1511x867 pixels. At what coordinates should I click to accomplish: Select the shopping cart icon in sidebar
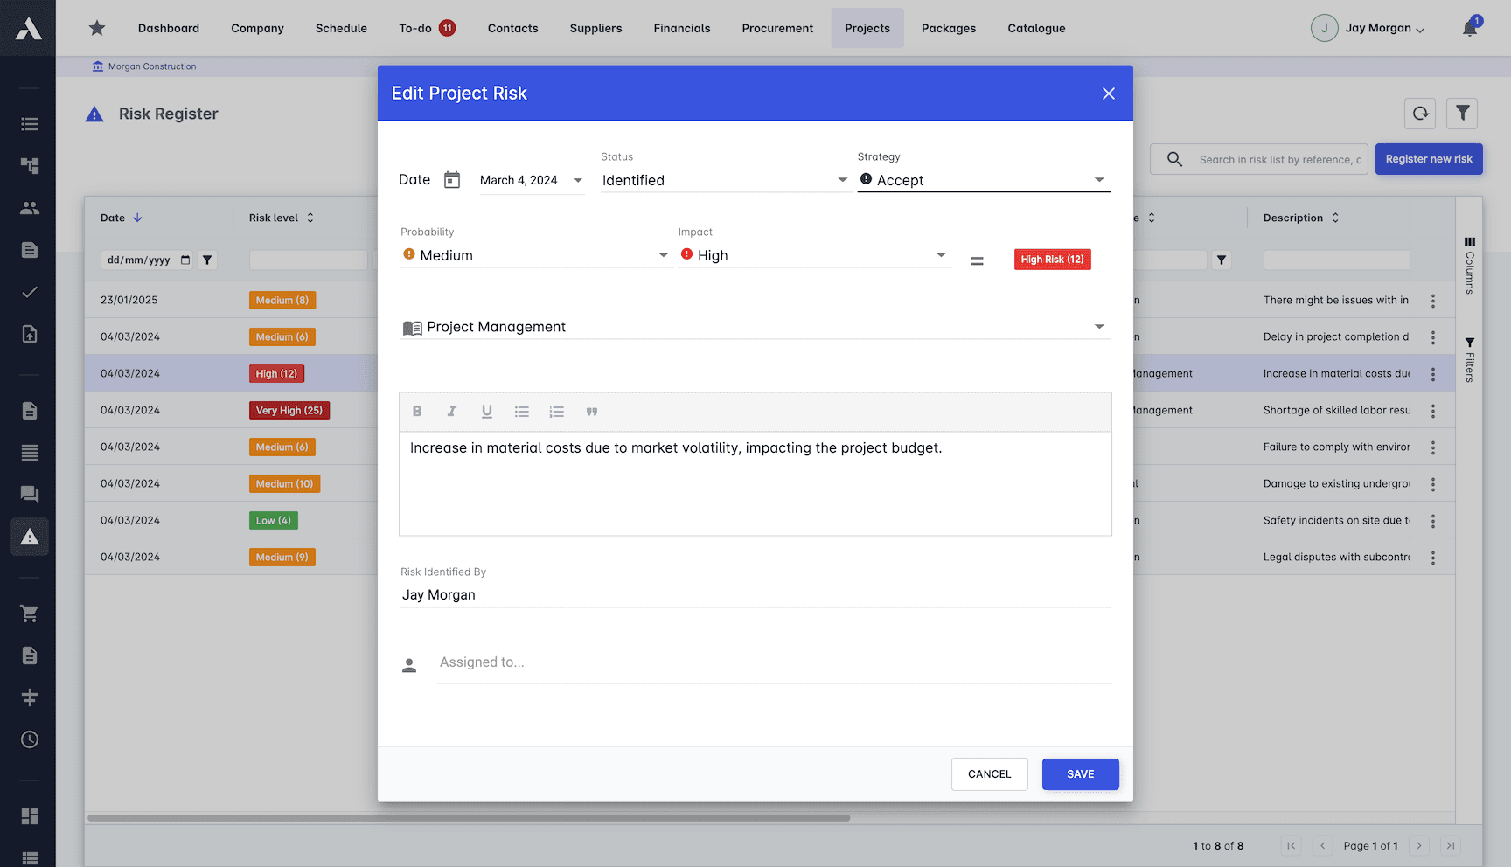tap(29, 614)
